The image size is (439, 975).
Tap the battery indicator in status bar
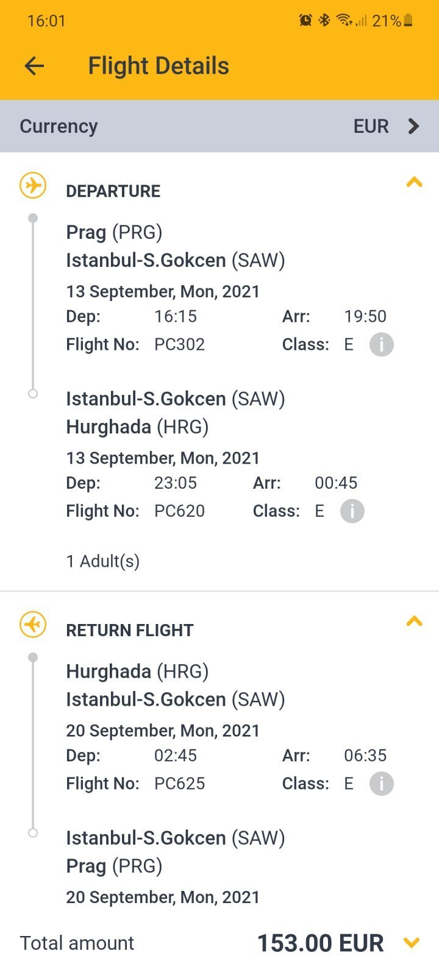point(408,21)
